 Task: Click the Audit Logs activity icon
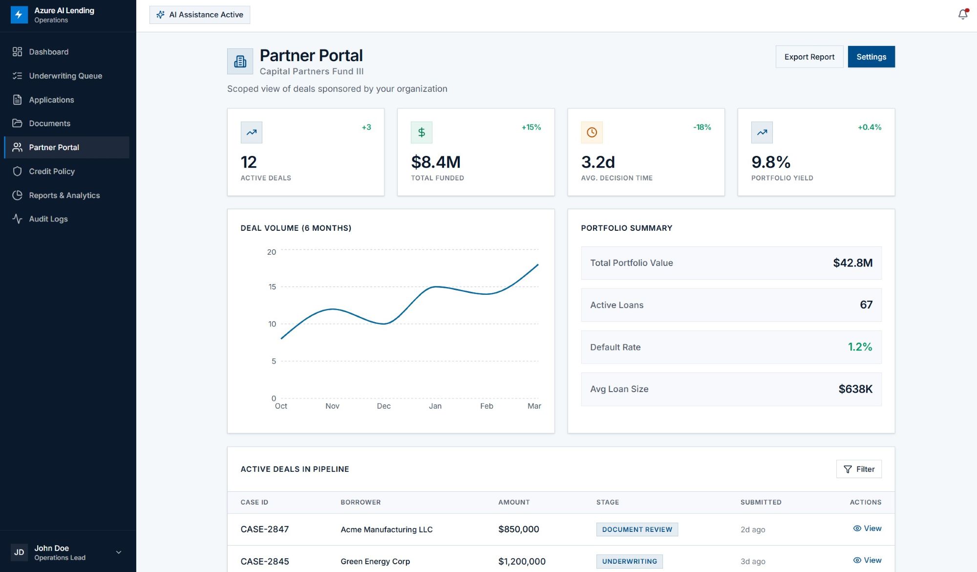click(17, 219)
